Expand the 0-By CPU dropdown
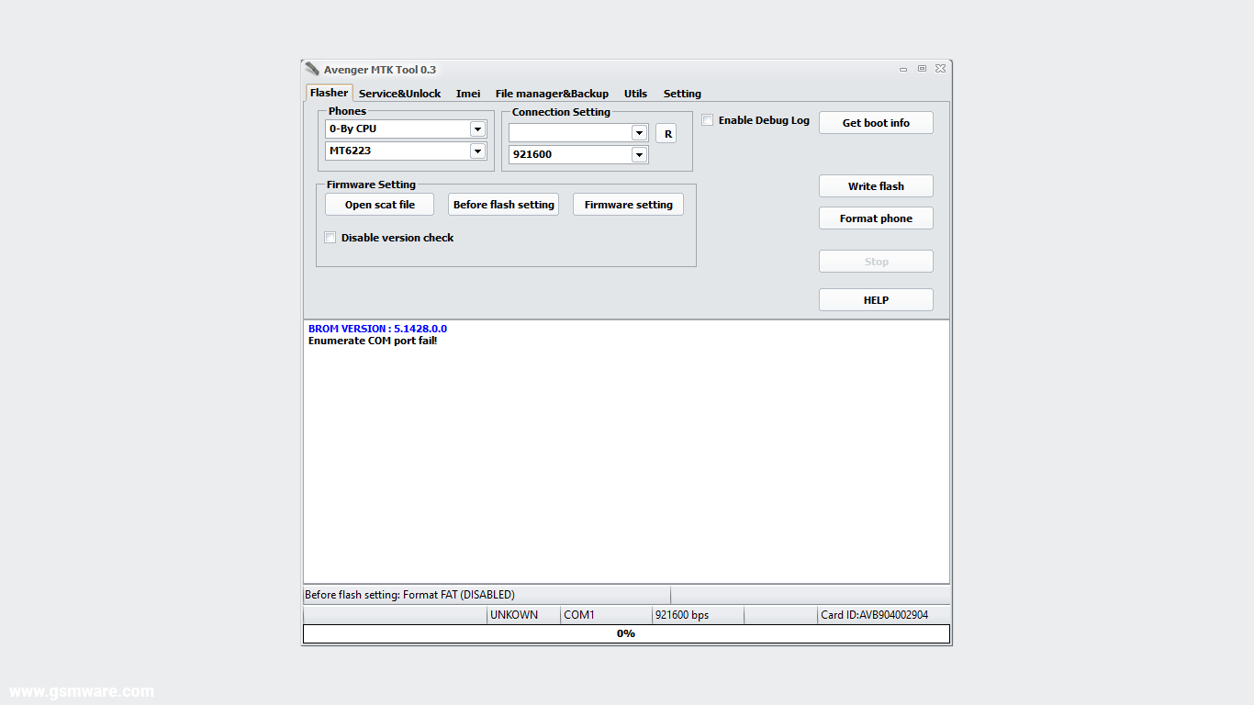 tap(477, 129)
